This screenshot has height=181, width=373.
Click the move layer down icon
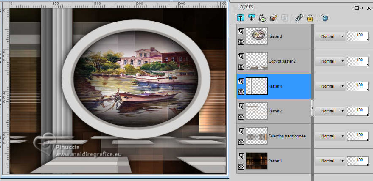[252, 18]
